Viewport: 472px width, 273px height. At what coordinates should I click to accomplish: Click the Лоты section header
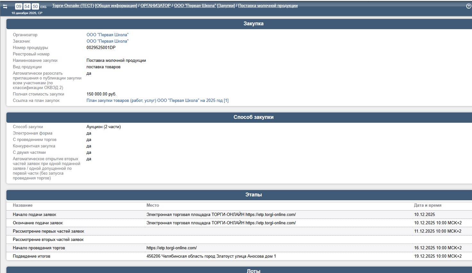click(253, 271)
